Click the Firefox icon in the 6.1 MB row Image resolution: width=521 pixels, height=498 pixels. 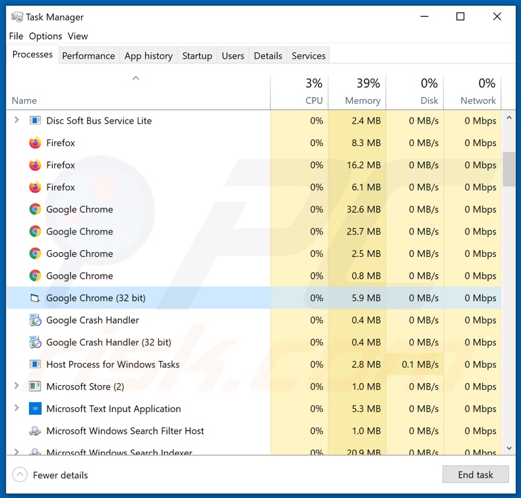tap(35, 187)
